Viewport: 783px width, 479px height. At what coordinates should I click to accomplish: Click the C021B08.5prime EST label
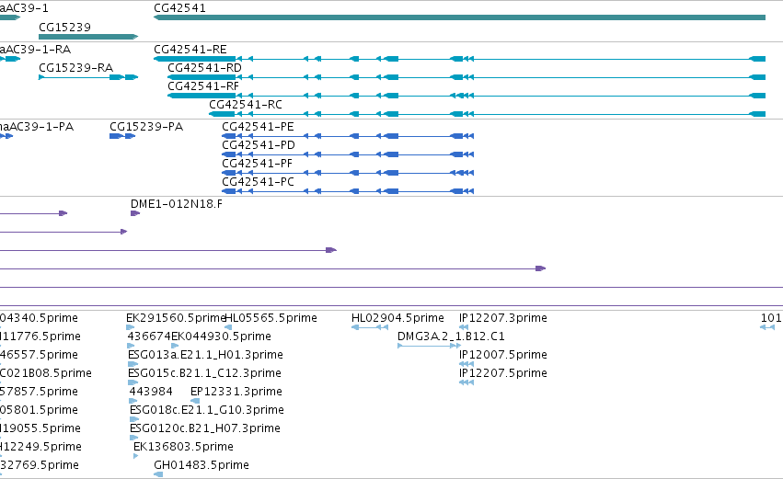pyautogui.click(x=45, y=373)
